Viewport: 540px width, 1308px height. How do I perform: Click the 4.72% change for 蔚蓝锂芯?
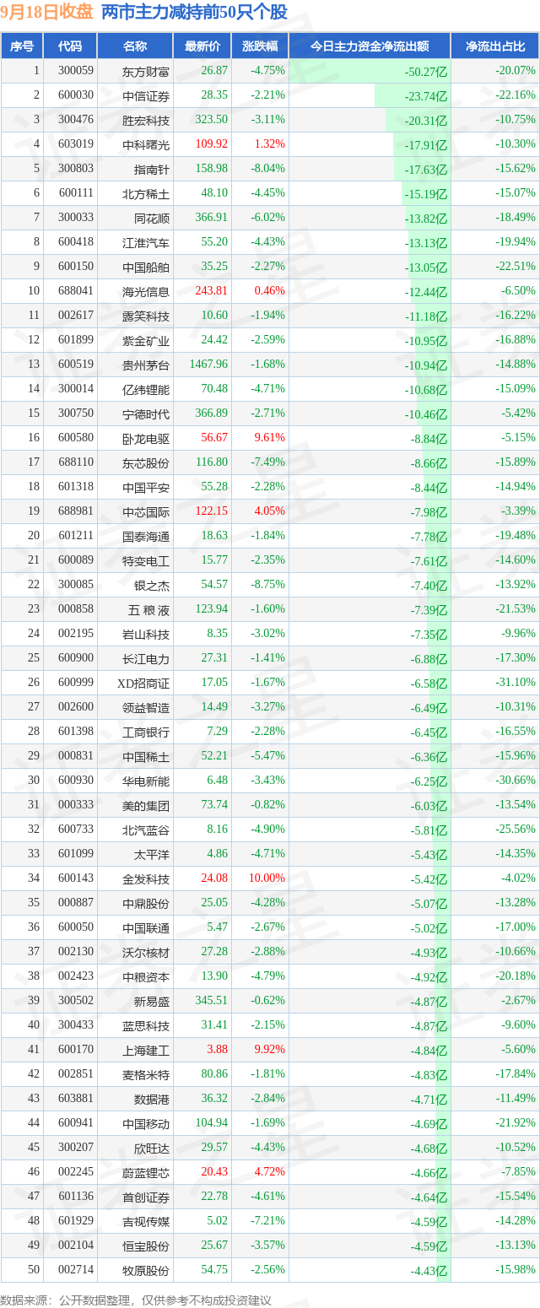269,1172
